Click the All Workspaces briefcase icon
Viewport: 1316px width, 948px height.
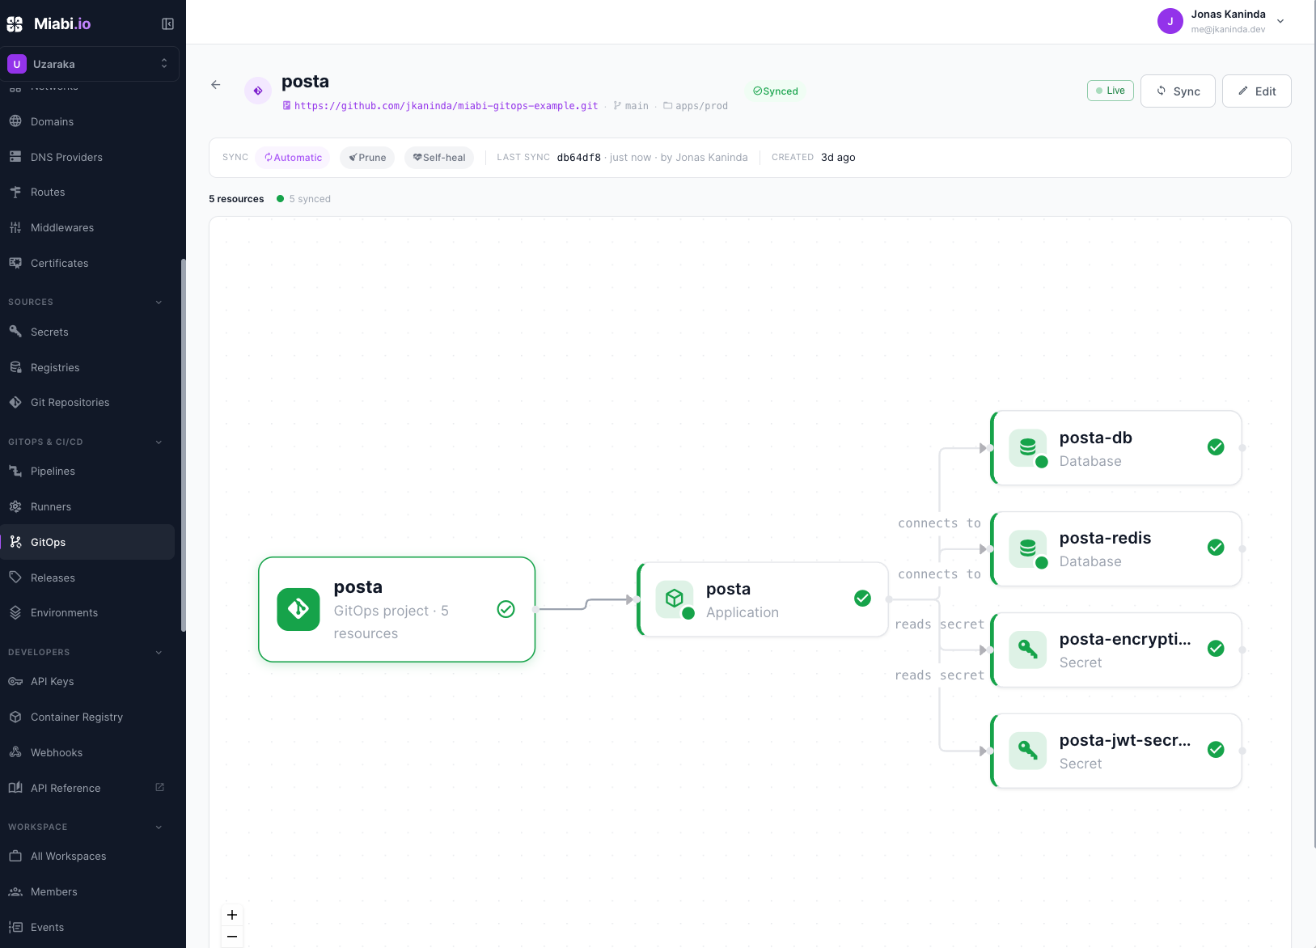pos(15,856)
